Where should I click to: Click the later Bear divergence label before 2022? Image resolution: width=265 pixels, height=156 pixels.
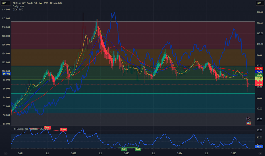pos(63,130)
